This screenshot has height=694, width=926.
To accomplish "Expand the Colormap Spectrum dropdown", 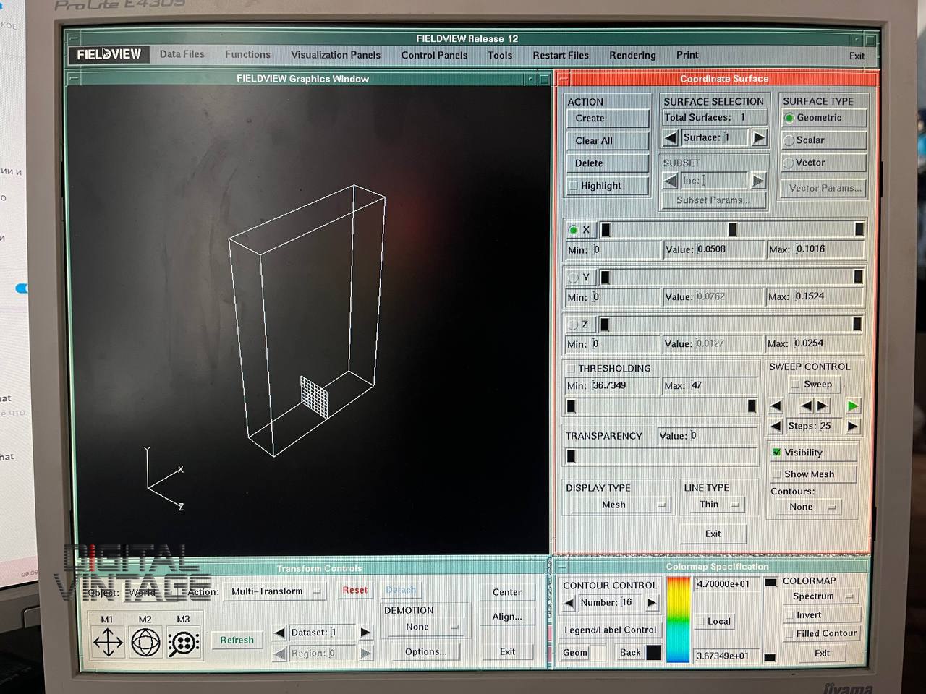I will tap(819, 596).
